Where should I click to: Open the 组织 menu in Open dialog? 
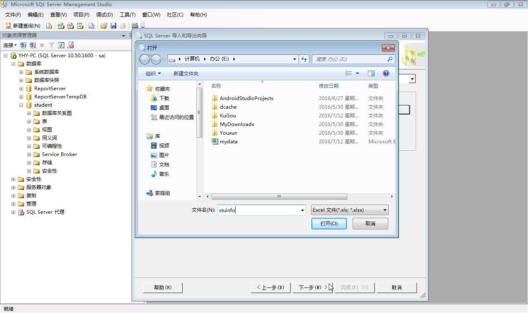click(153, 73)
